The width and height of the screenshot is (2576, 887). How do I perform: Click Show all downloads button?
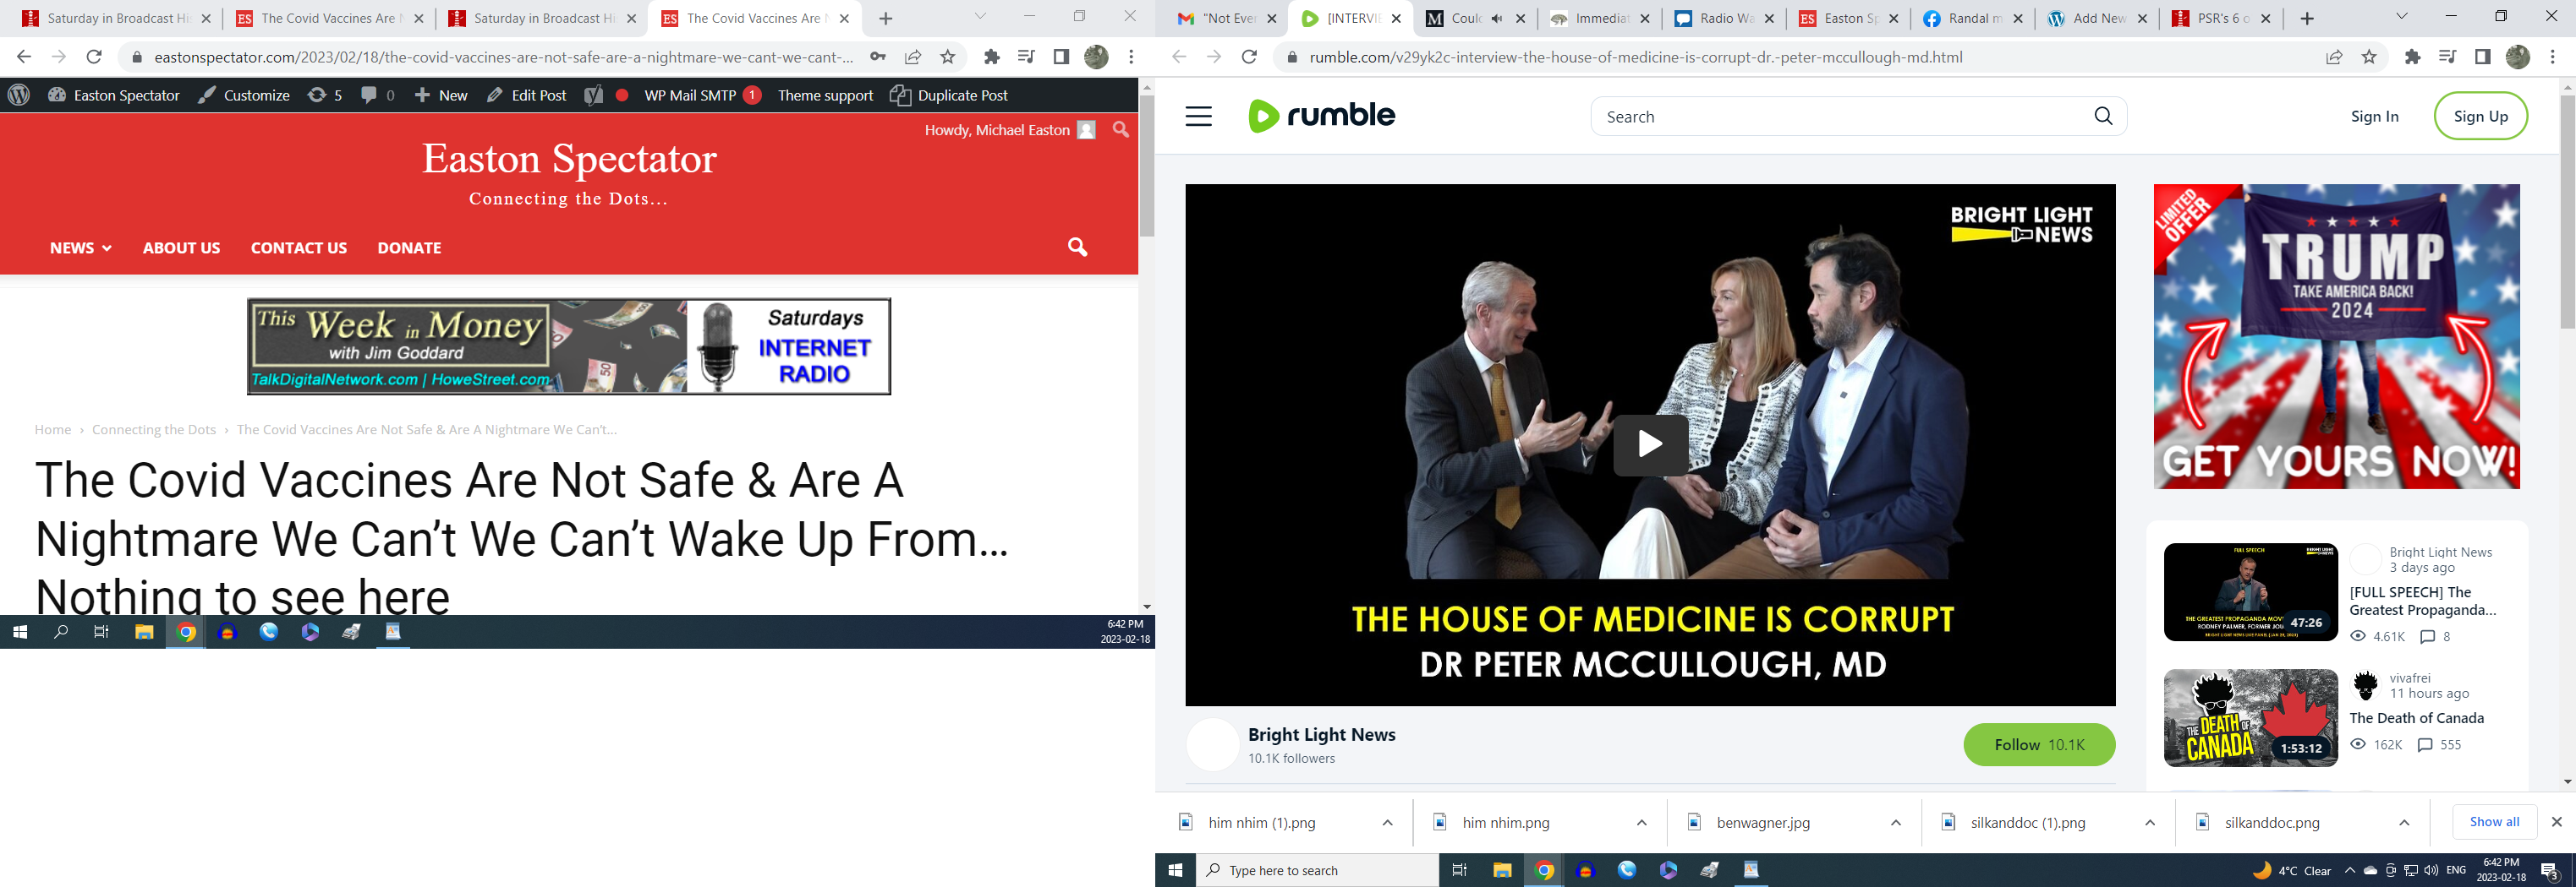click(2494, 821)
